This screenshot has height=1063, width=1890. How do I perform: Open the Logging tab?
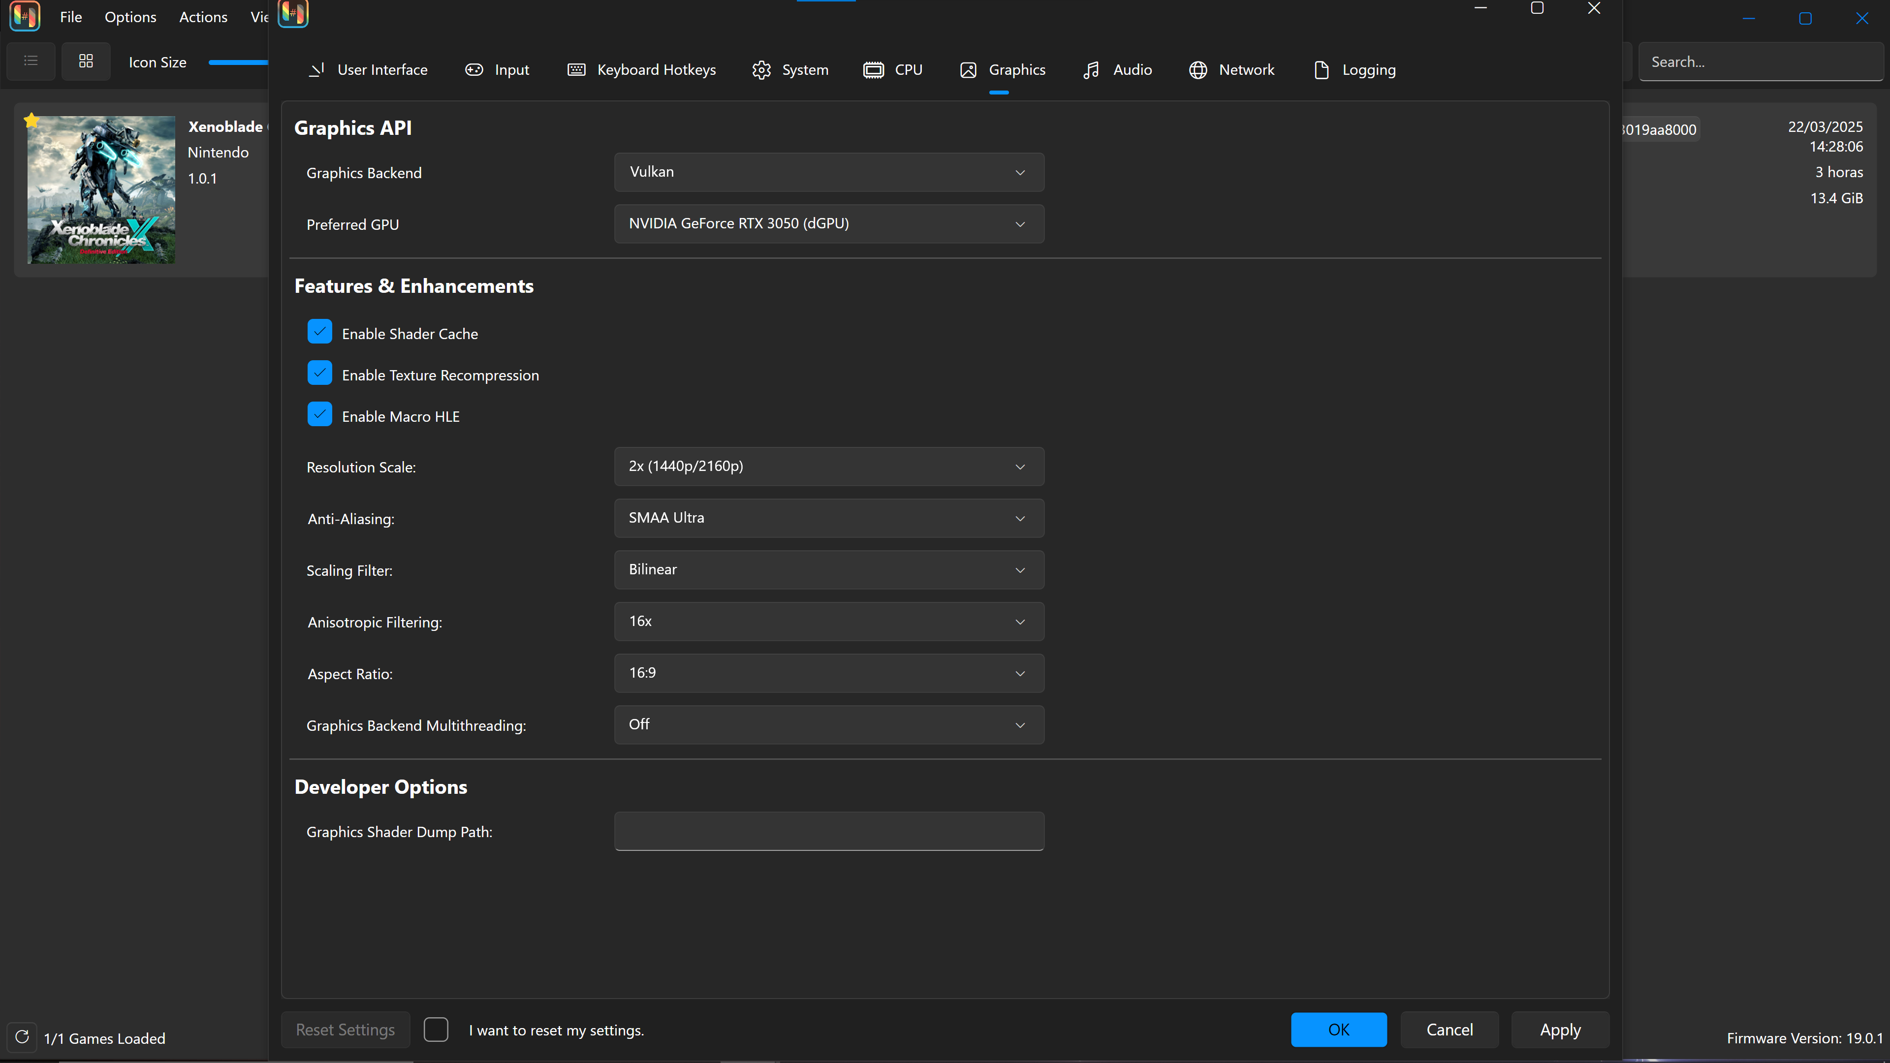click(1354, 70)
